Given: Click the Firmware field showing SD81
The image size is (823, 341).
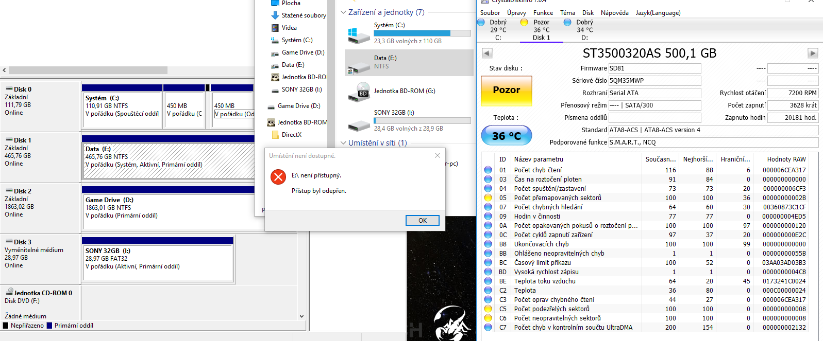Looking at the screenshot, I should [654, 68].
